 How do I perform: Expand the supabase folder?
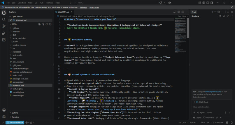tap(31, 52)
